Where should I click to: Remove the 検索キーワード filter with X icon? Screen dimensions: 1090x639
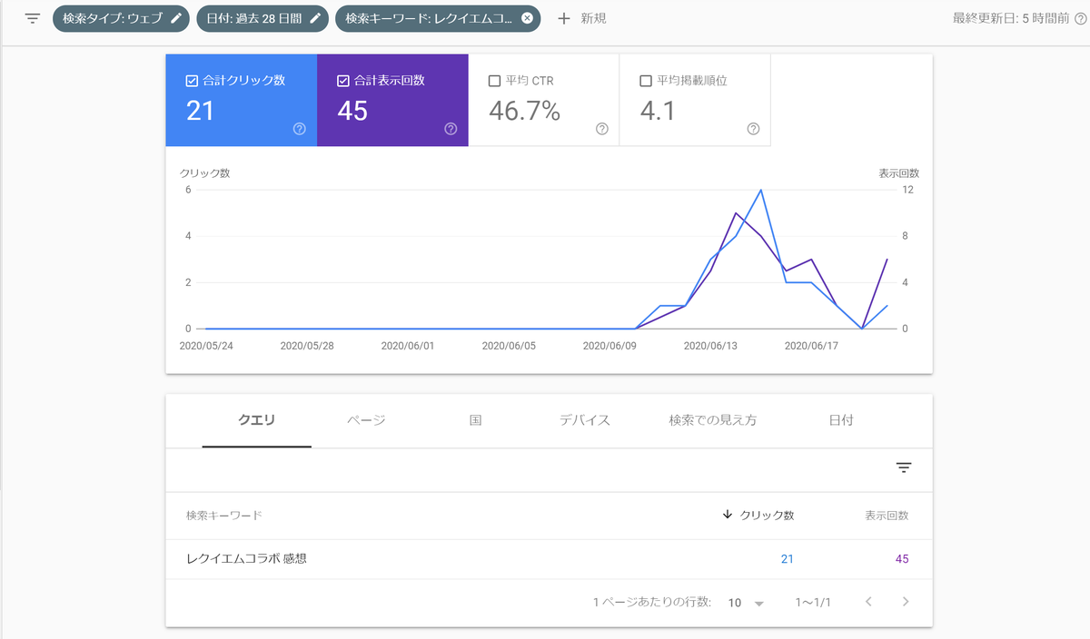[x=527, y=18]
